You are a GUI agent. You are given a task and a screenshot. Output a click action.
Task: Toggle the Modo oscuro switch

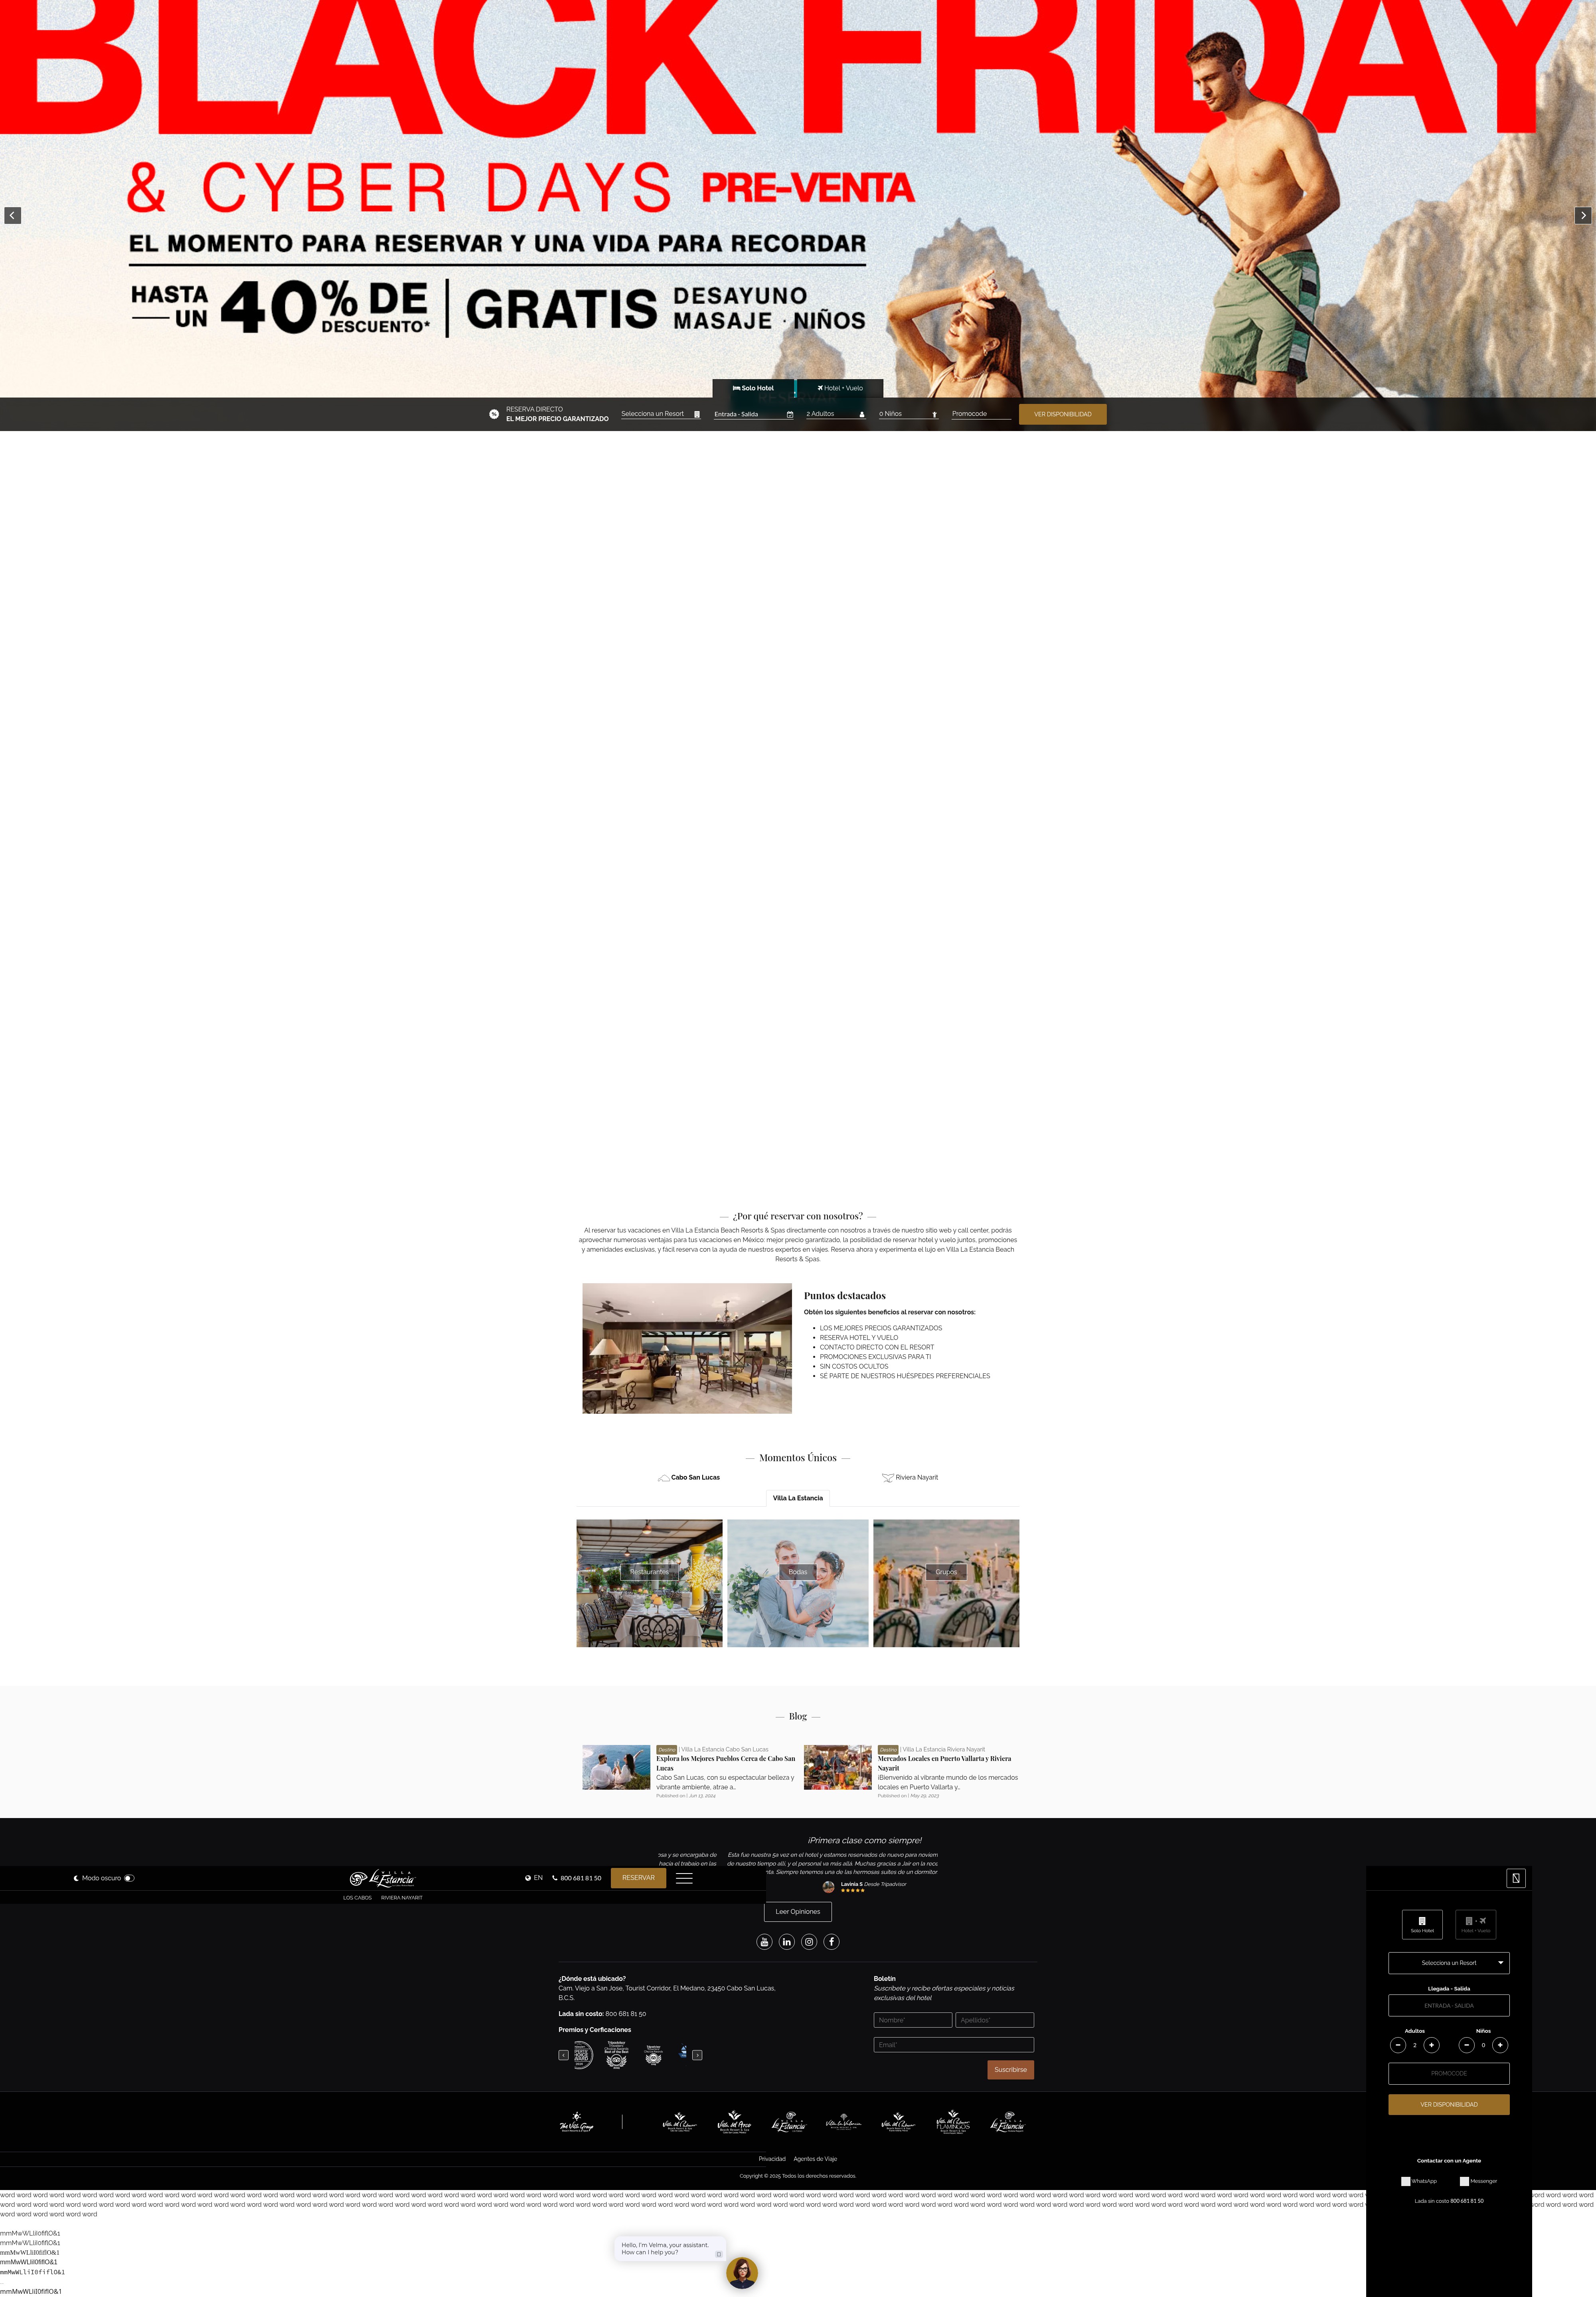pos(129,1878)
